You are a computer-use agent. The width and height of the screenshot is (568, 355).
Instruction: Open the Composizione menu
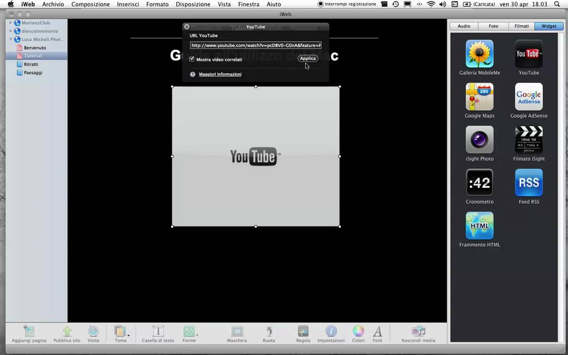click(91, 4)
